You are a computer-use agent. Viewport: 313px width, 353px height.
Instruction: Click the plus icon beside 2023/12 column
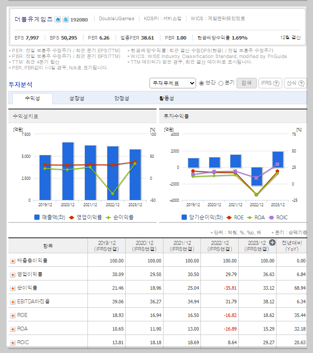click(x=272, y=243)
